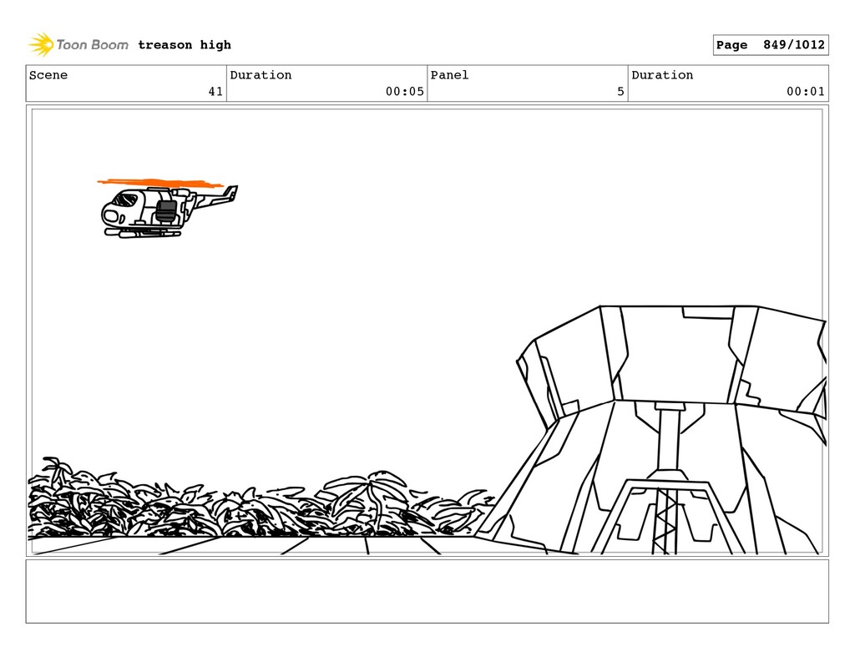Click scene number 41

(215, 92)
